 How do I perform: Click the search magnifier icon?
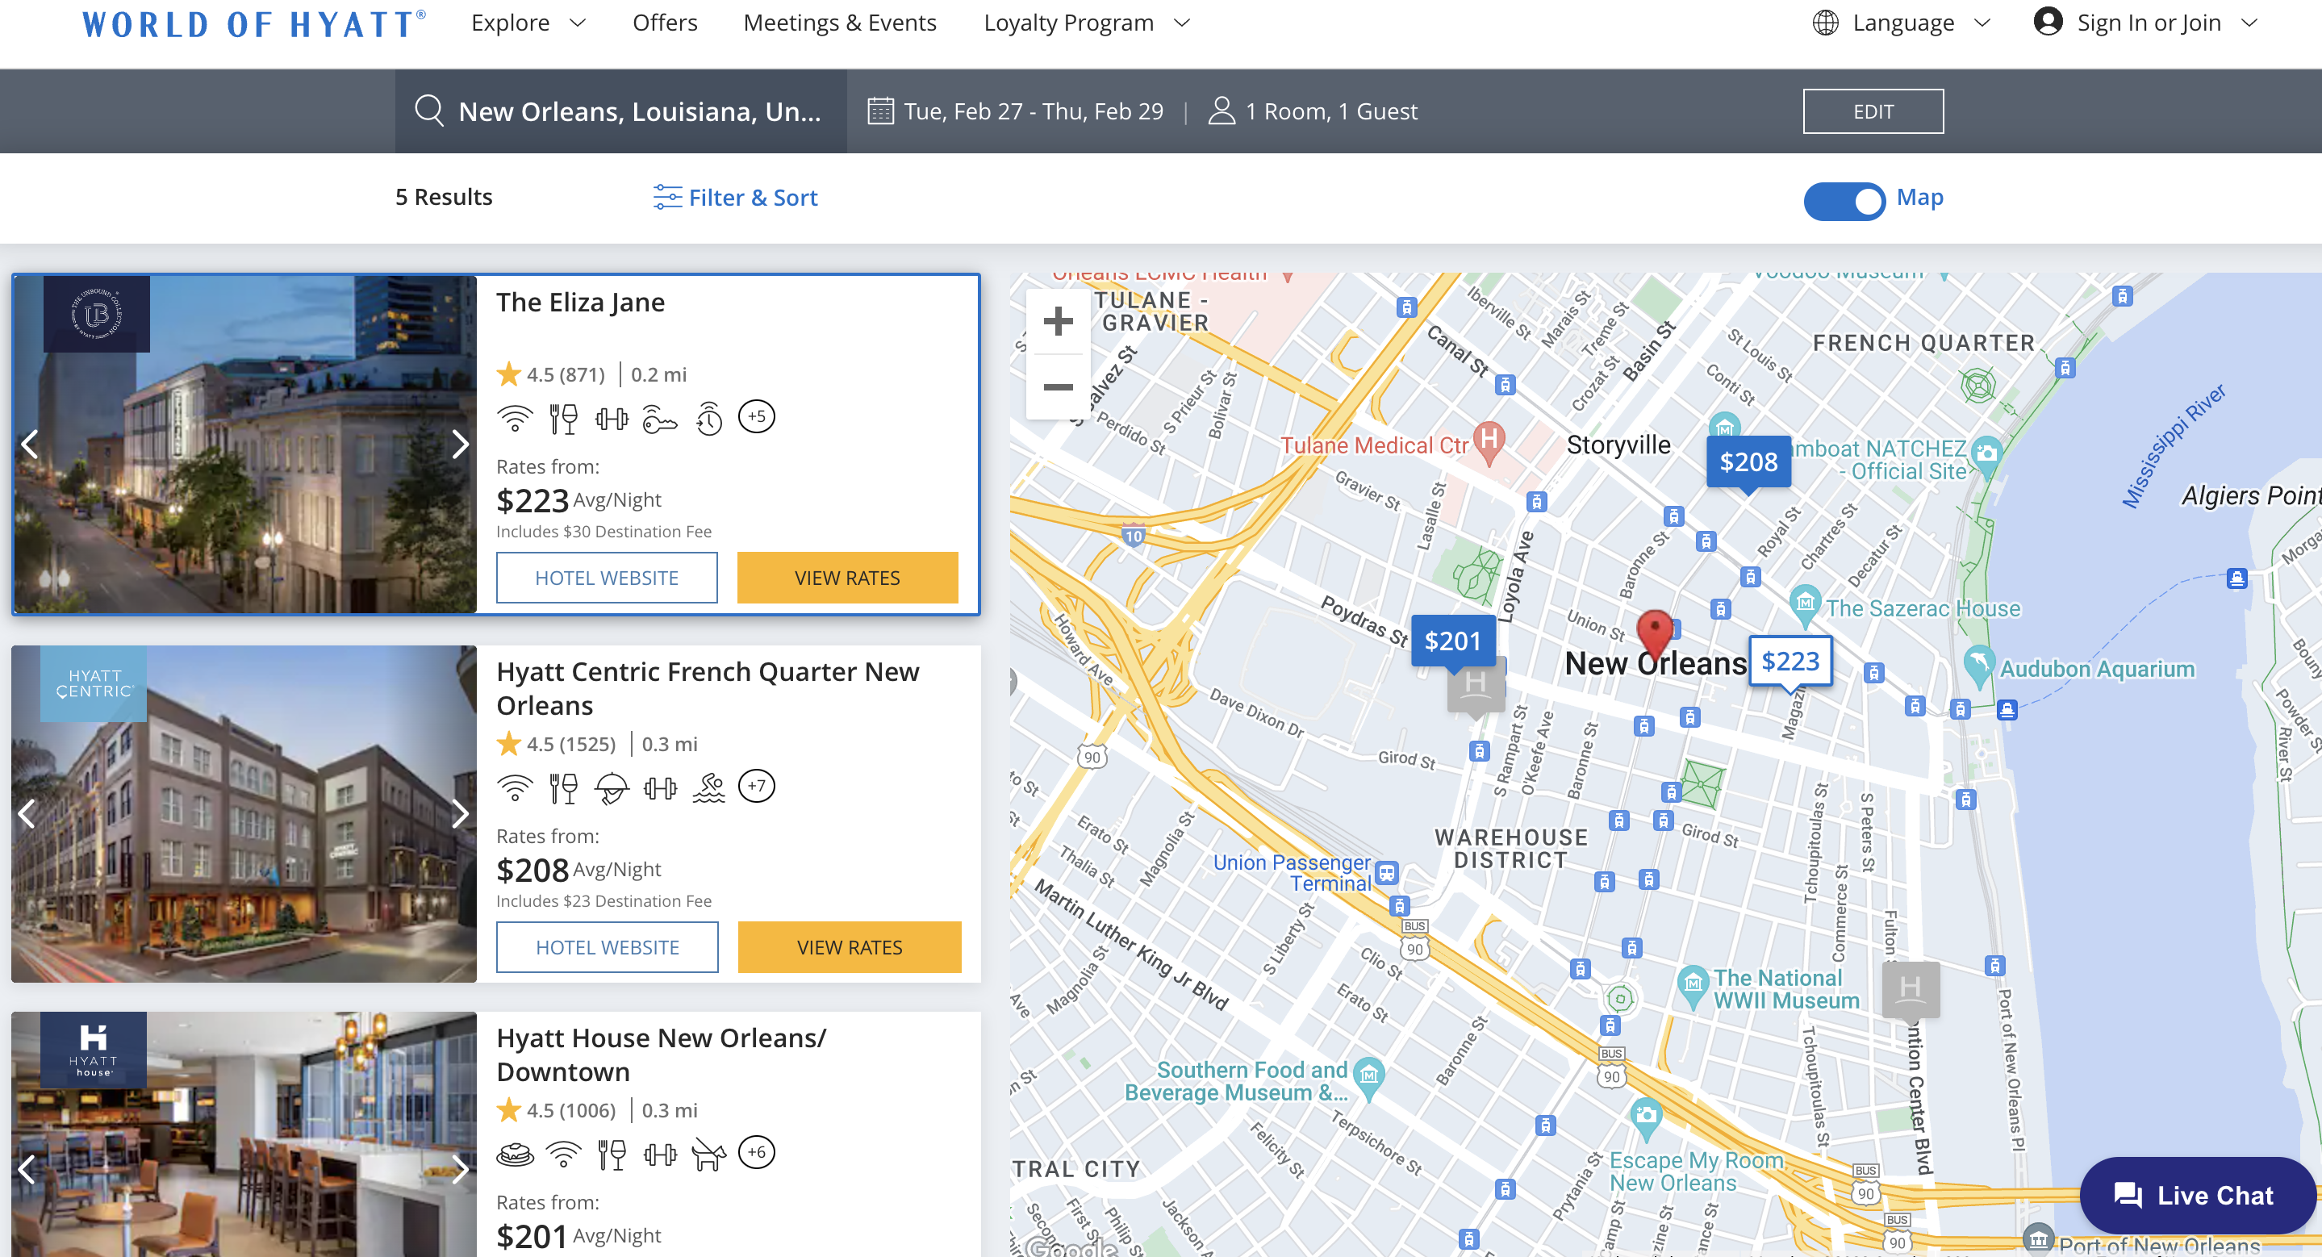[x=429, y=111]
